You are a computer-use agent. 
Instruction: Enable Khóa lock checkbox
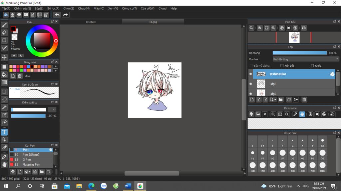point(312,66)
